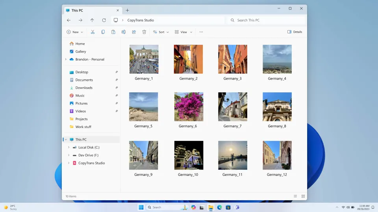This screenshot has height=212, width=378.
Task: Close the This PC tab
Action: (118, 10)
